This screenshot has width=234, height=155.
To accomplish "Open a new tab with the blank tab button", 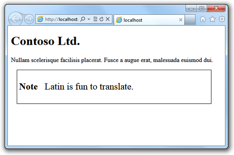I will 190,20.
